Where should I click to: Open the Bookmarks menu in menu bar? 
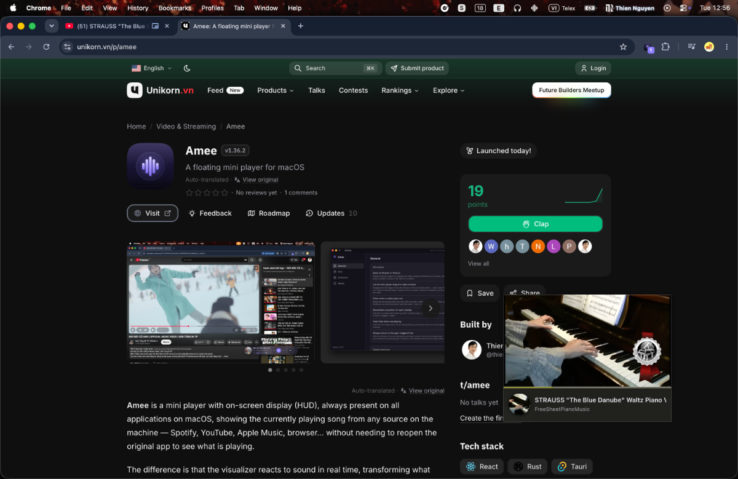coord(175,8)
